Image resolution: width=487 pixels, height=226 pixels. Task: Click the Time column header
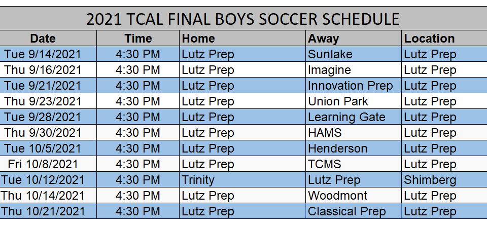[x=138, y=38]
